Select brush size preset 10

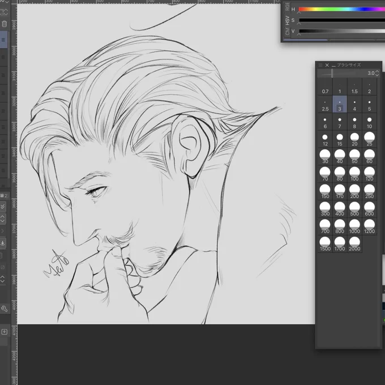tap(369, 122)
